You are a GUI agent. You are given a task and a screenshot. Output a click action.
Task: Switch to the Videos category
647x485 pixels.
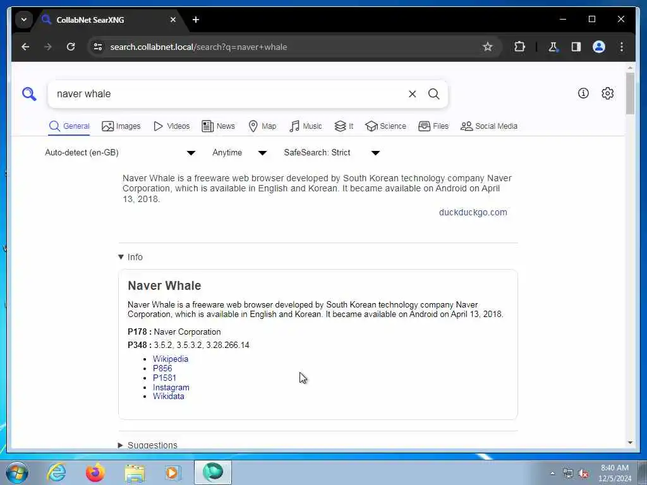coord(171,126)
